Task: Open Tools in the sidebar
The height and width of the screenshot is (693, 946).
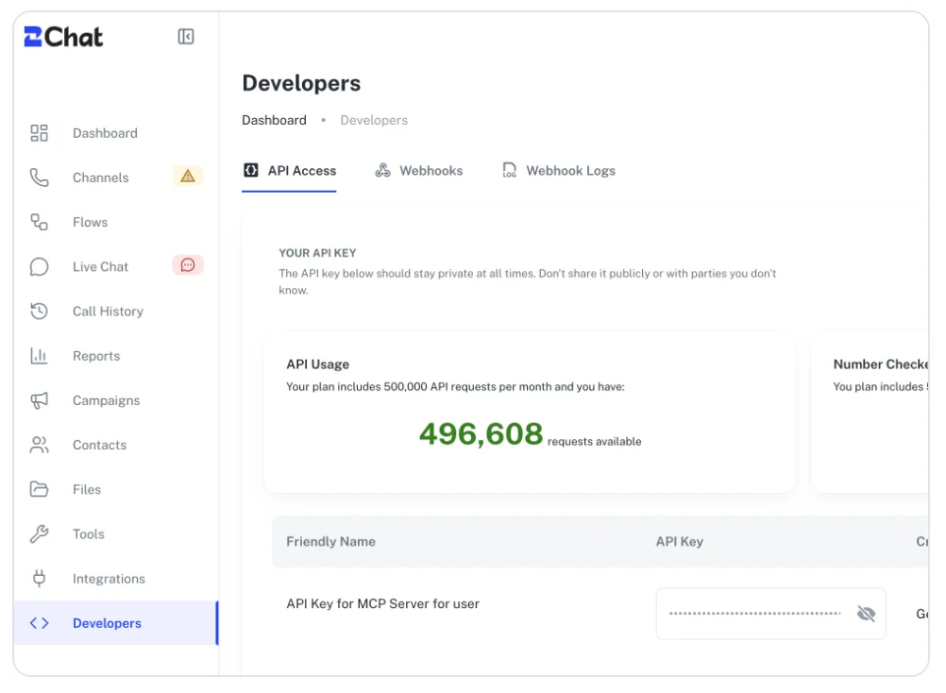Action: (115, 533)
